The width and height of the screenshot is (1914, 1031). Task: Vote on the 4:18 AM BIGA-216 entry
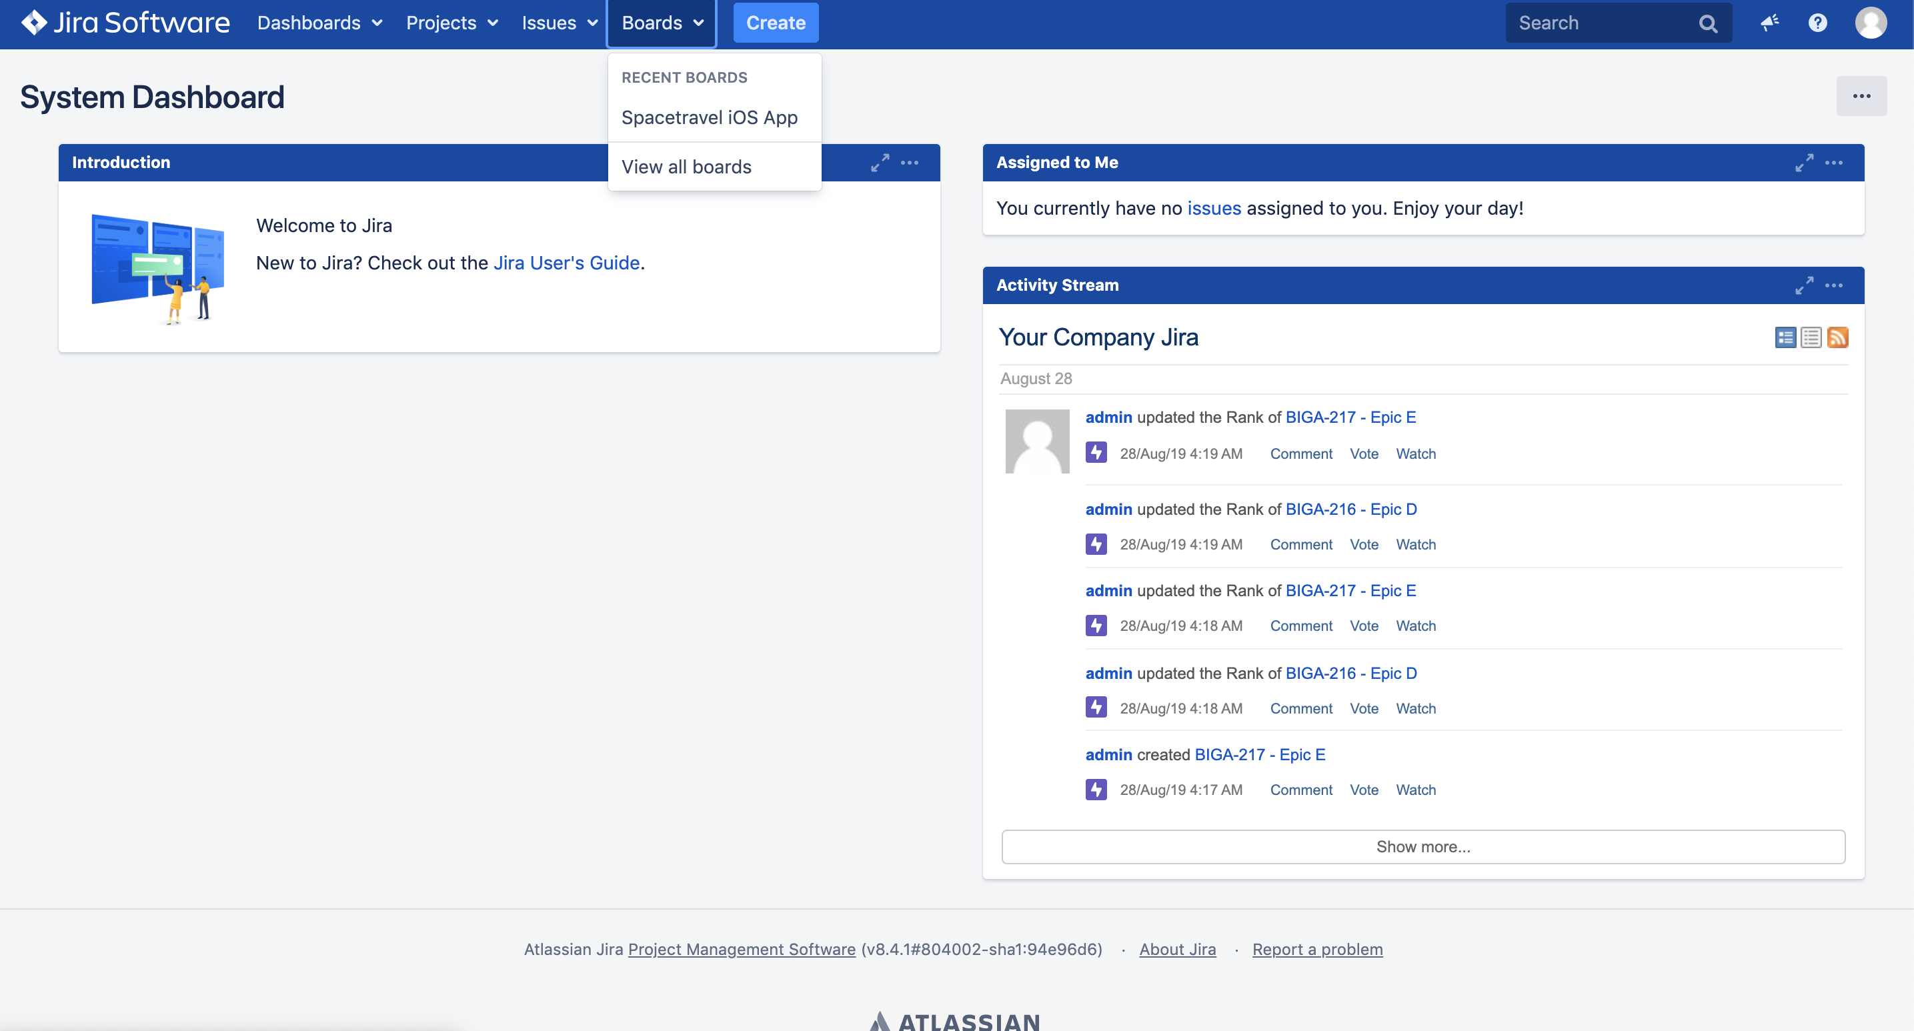pos(1364,709)
